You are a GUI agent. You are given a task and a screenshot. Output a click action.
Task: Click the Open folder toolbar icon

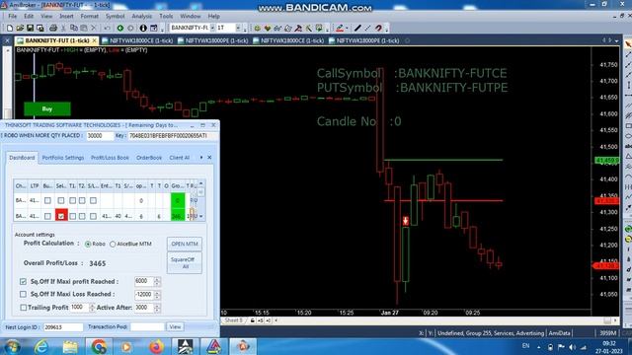(x=20, y=29)
